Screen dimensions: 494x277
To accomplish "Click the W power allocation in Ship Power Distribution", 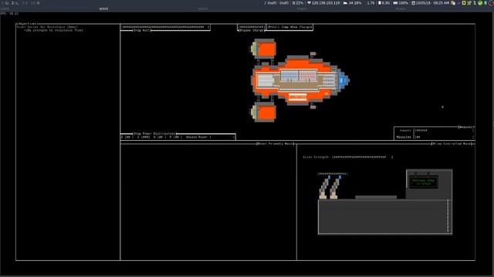I will (160, 137).
